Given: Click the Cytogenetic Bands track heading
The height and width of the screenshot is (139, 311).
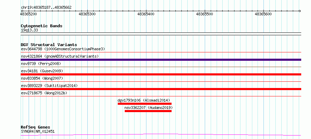Looking at the screenshot, I should tap(42, 26).
